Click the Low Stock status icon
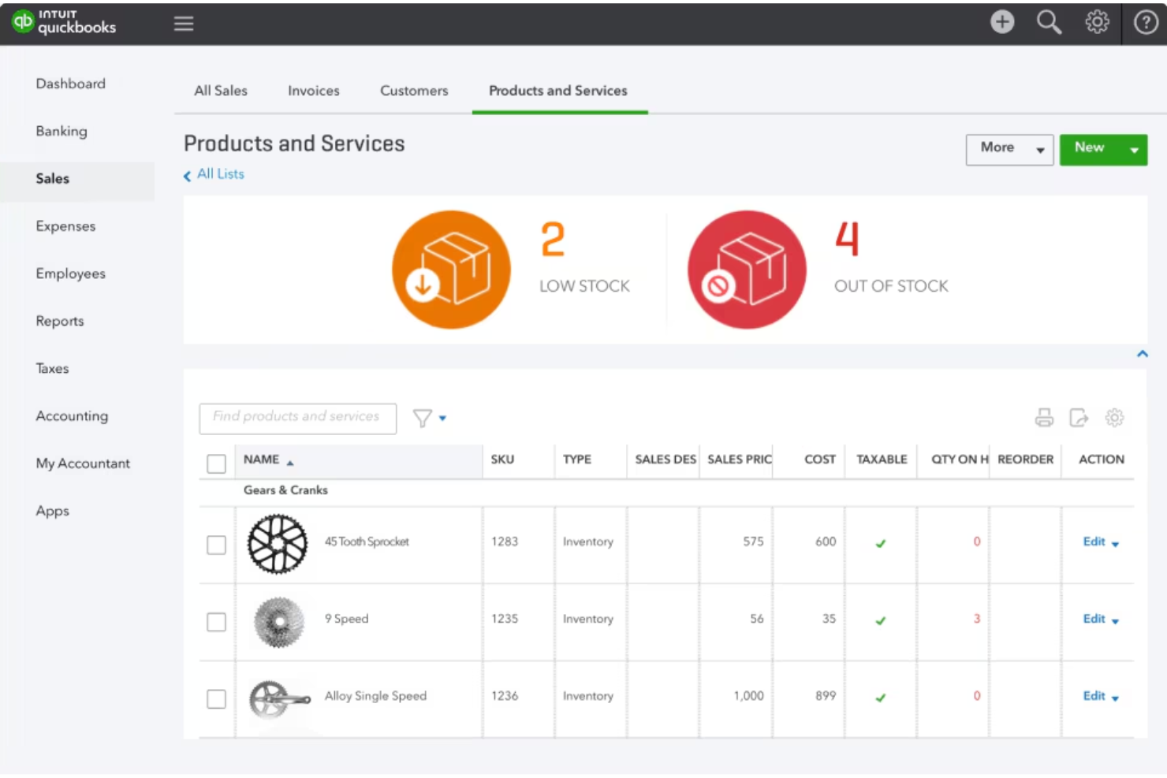The image size is (1167, 778). pos(450,269)
